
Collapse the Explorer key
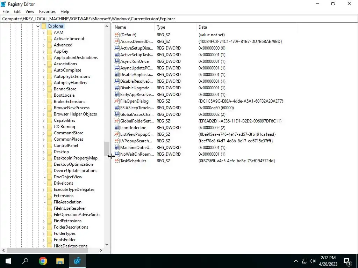coord(38,27)
